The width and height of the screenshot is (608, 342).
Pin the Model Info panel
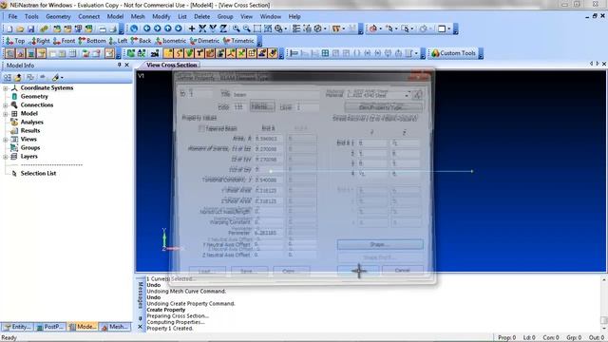(120, 66)
